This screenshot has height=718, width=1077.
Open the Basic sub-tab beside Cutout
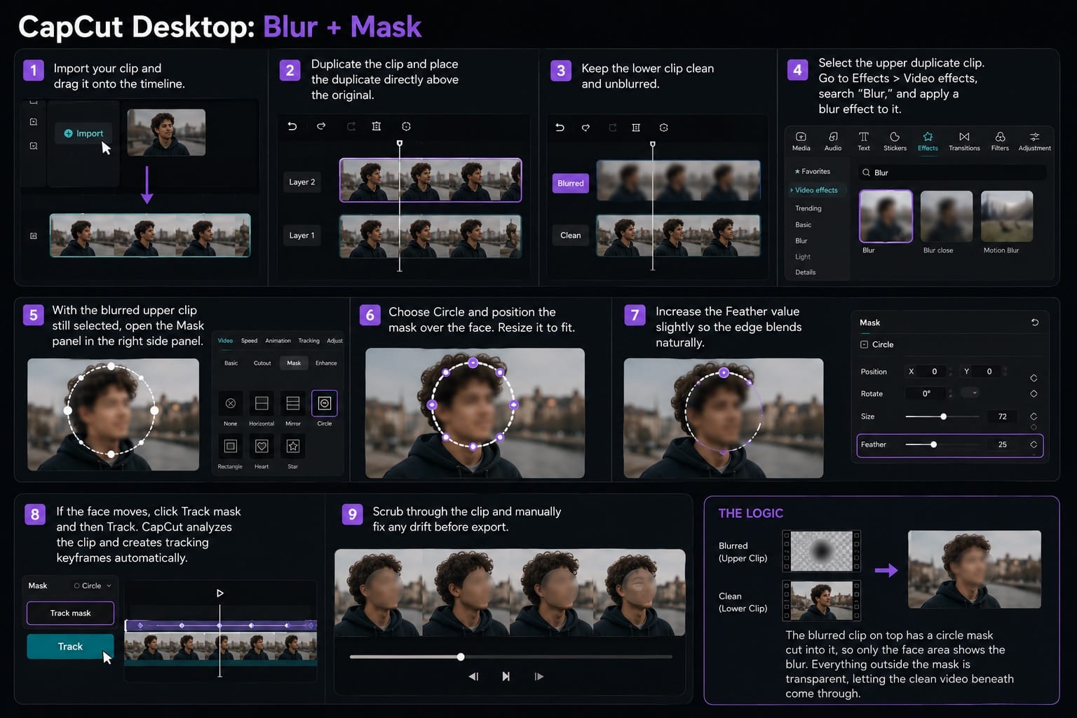231,363
